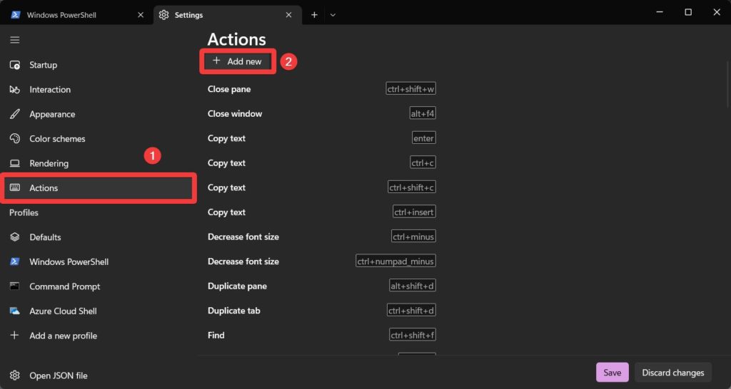Image resolution: width=731 pixels, height=389 pixels.
Task: Select the Rendering monitor icon
Action: (x=15, y=163)
